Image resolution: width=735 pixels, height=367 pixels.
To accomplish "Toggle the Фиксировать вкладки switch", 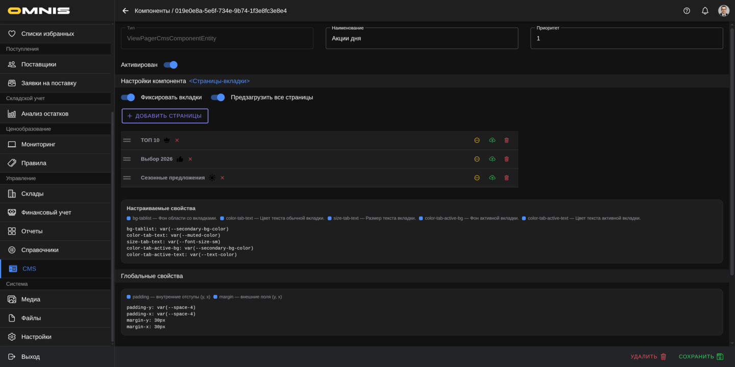I will point(128,97).
